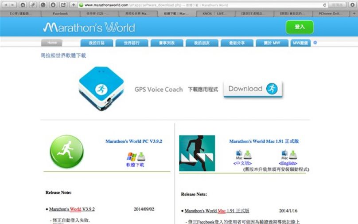Open the 世界排行 navigation tab
This screenshot has height=224, width=358.
[132, 43]
